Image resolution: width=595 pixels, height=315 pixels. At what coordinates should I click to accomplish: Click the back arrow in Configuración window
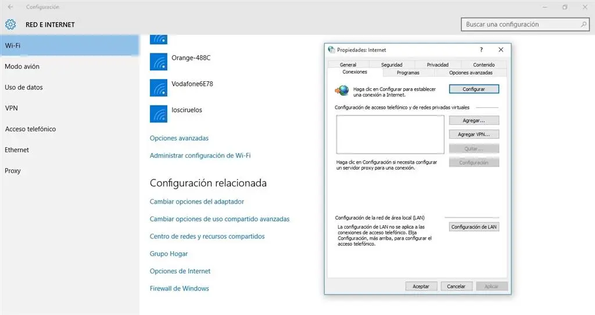pyautogui.click(x=10, y=7)
